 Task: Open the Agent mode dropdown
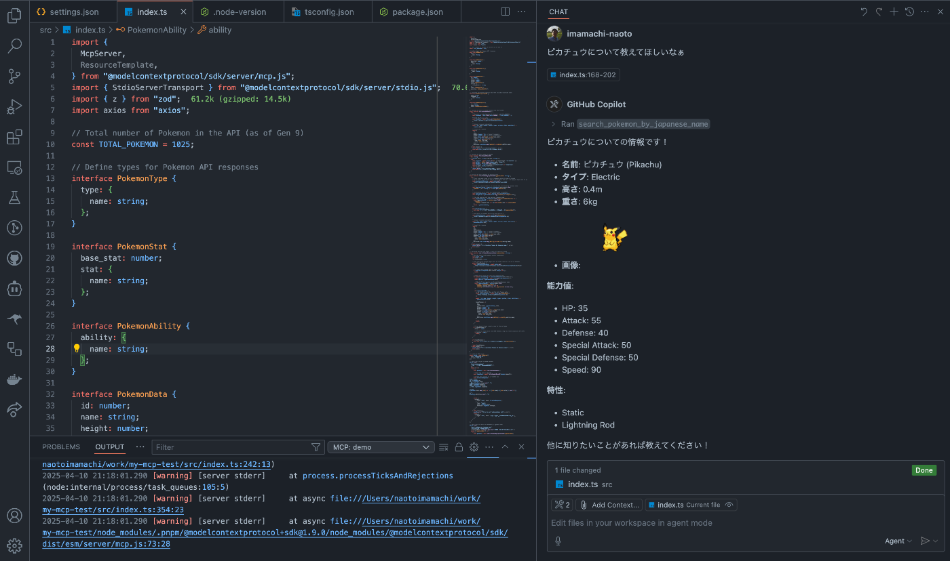898,541
